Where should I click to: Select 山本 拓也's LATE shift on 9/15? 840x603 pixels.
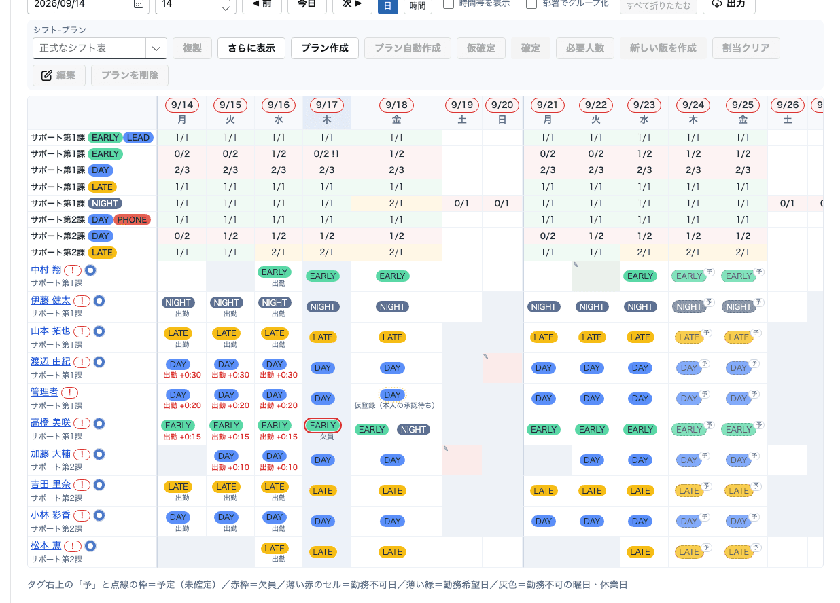[x=226, y=333]
